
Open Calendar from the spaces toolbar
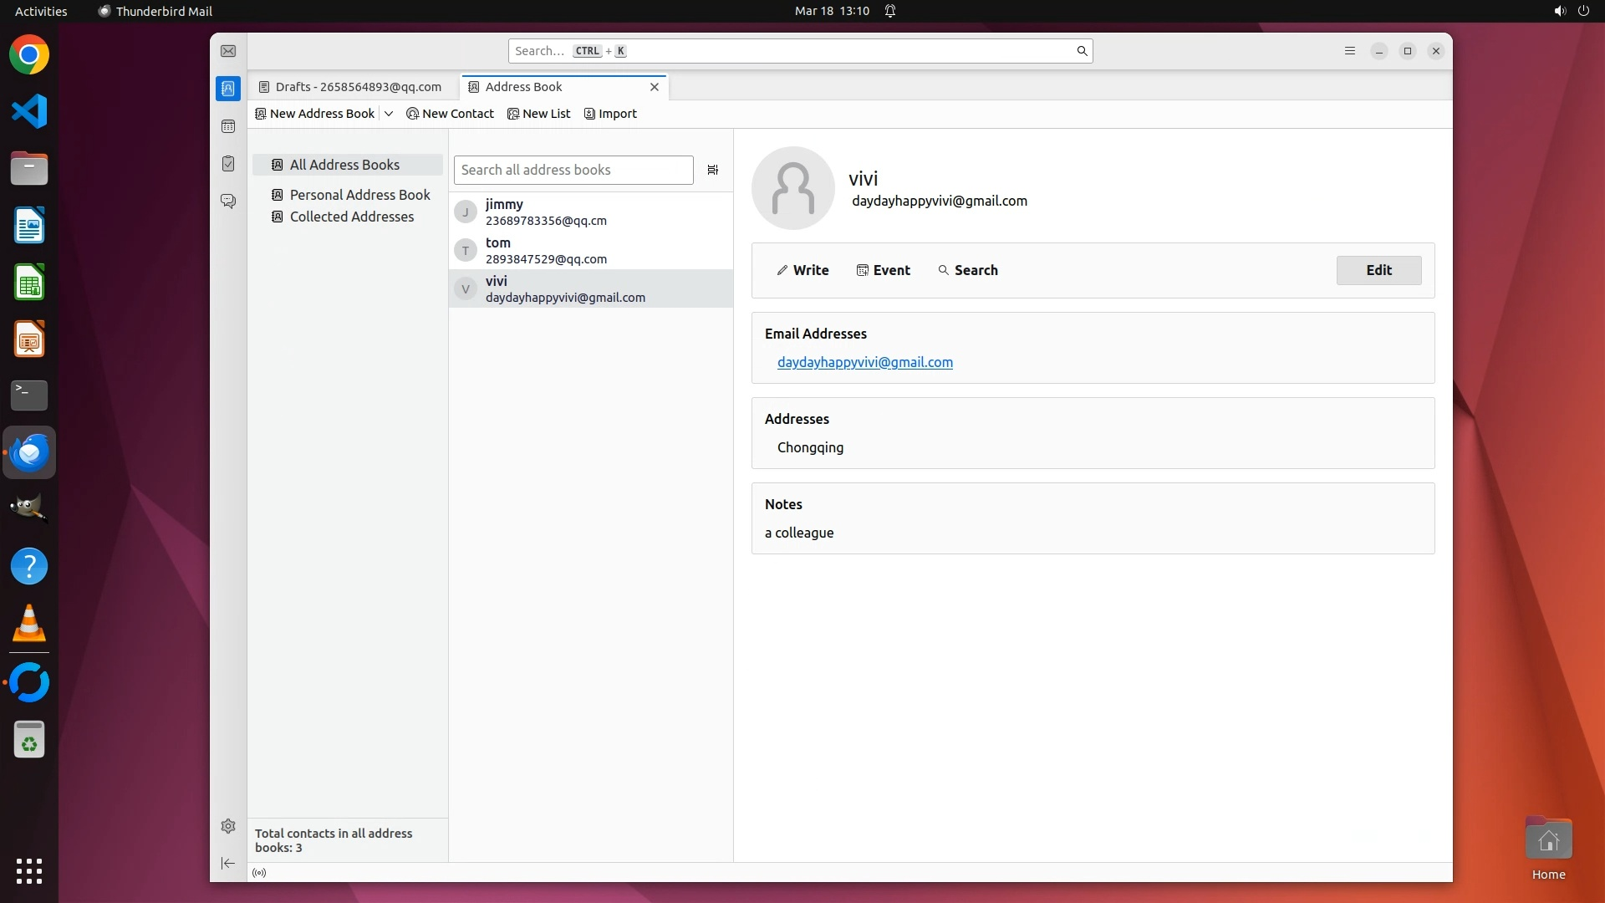(228, 126)
